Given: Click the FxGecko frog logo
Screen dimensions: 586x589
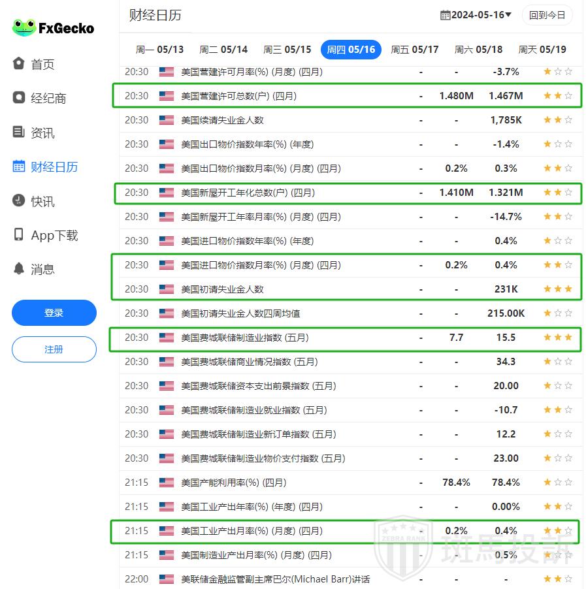Looking at the screenshot, I should pos(25,27).
